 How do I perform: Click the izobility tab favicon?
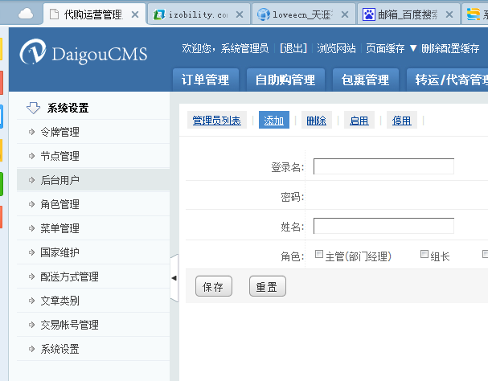(x=159, y=14)
